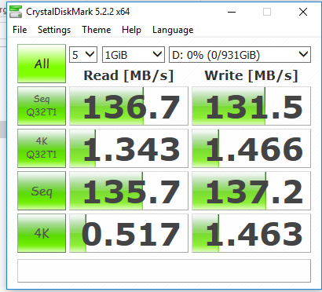Click the 4K Q32T1 write result 1.466

coord(251,148)
